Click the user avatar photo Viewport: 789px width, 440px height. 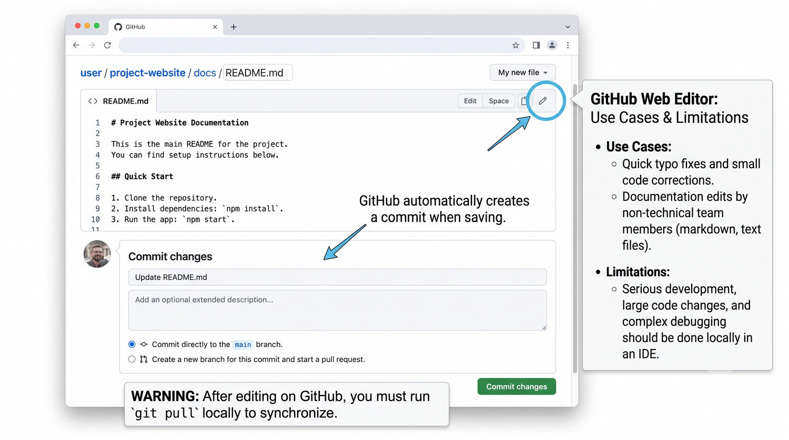click(97, 254)
